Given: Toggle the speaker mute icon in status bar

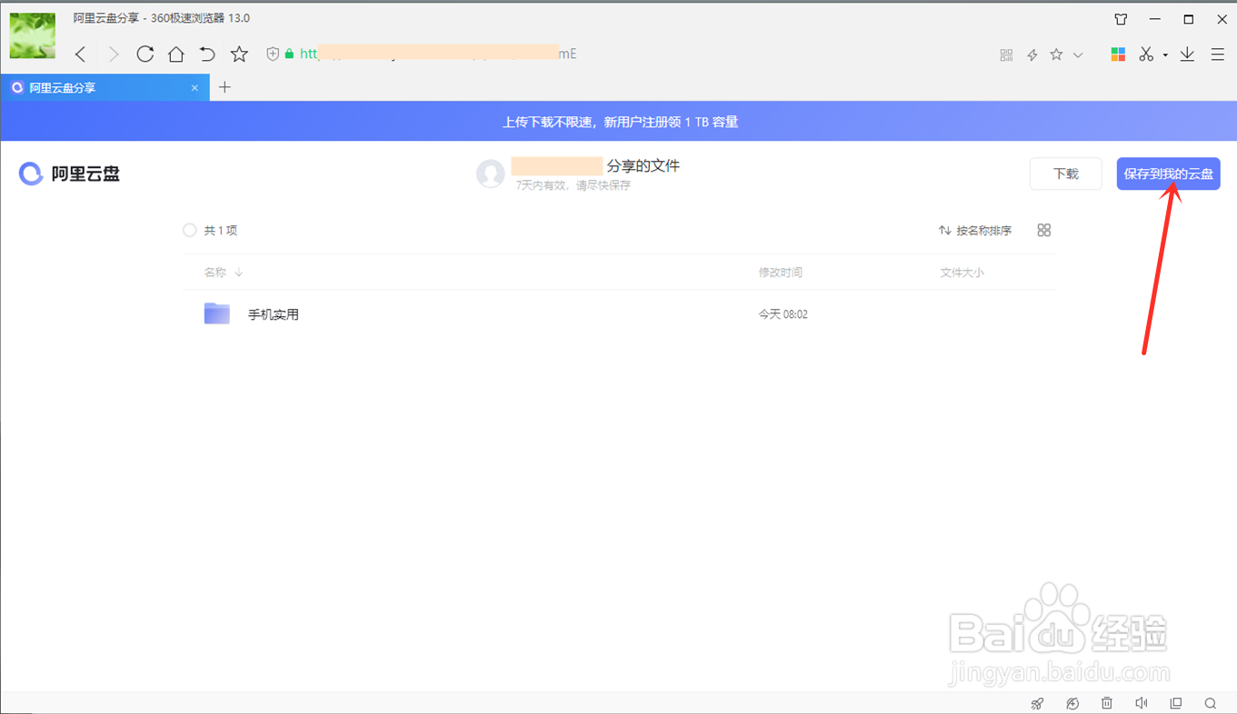Looking at the screenshot, I should click(x=1142, y=703).
